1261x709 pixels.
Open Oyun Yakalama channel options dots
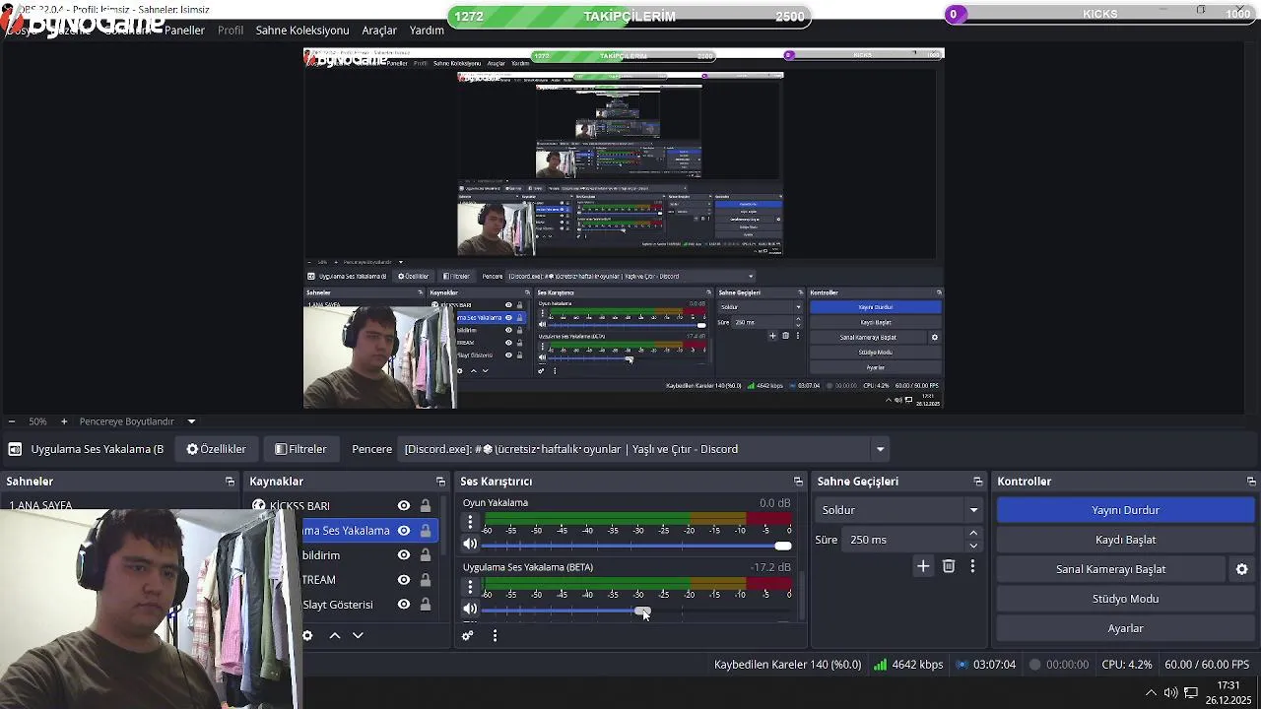[470, 523]
